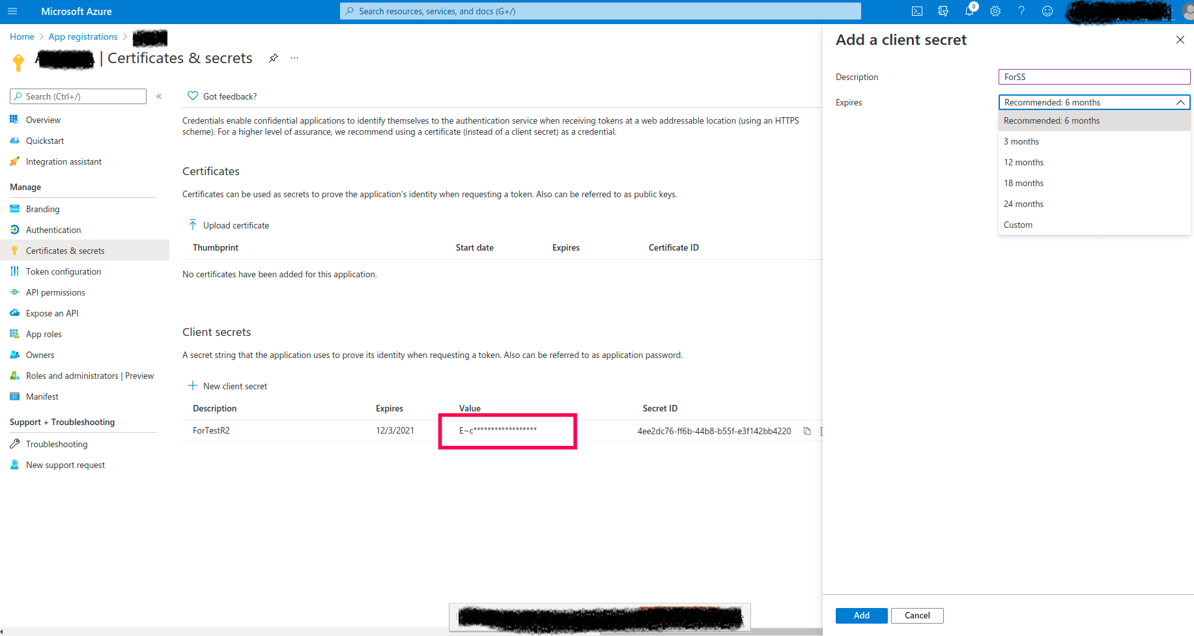Screen dimensions: 1194x636
Task: Choose Recommended: 6 months from the expiry list
Action: (x=1094, y=120)
